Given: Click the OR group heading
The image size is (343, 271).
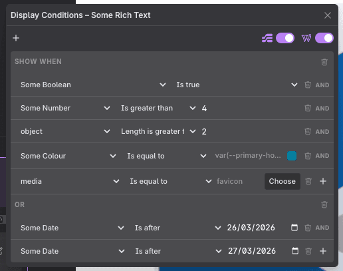Looking at the screenshot, I should click(x=19, y=204).
